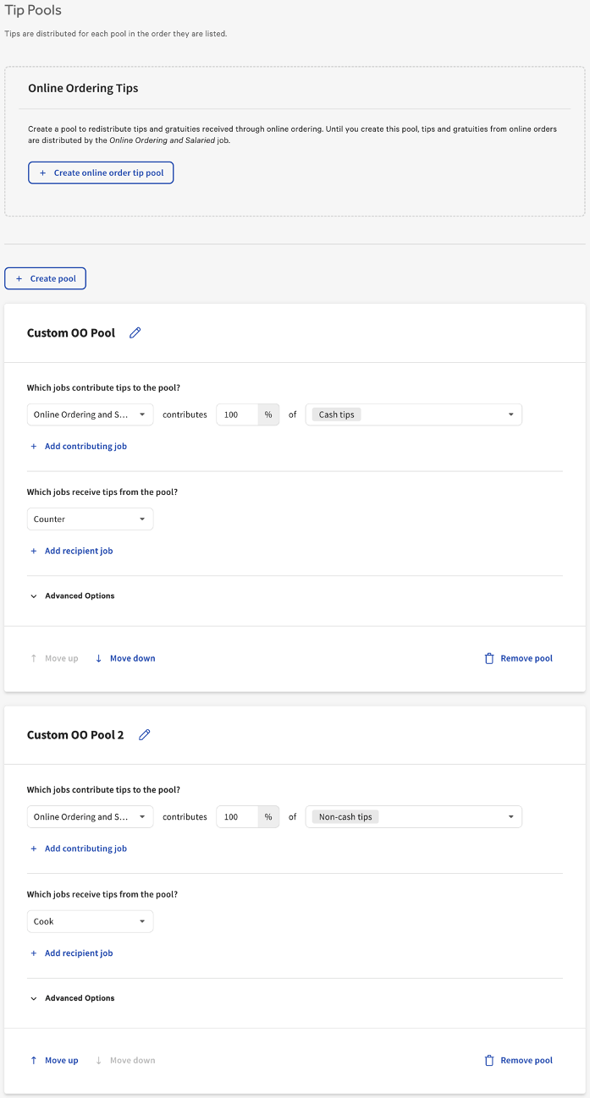This screenshot has width=590, height=1098.
Task: Click the down arrow to move Custom OO Pool
Action: coord(99,657)
